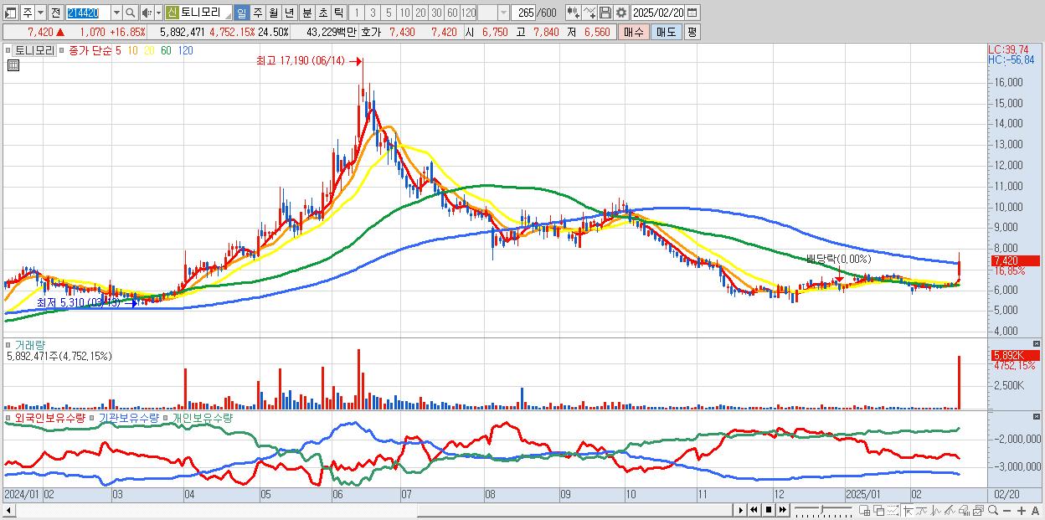Open the settings gear icon
The width and height of the screenshot is (1045, 520).
pyautogui.click(x=621, y=13)
